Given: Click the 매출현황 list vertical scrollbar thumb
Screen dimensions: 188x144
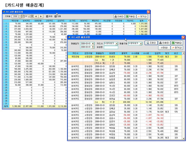Looking at the screenshot, I should (183, 69).
